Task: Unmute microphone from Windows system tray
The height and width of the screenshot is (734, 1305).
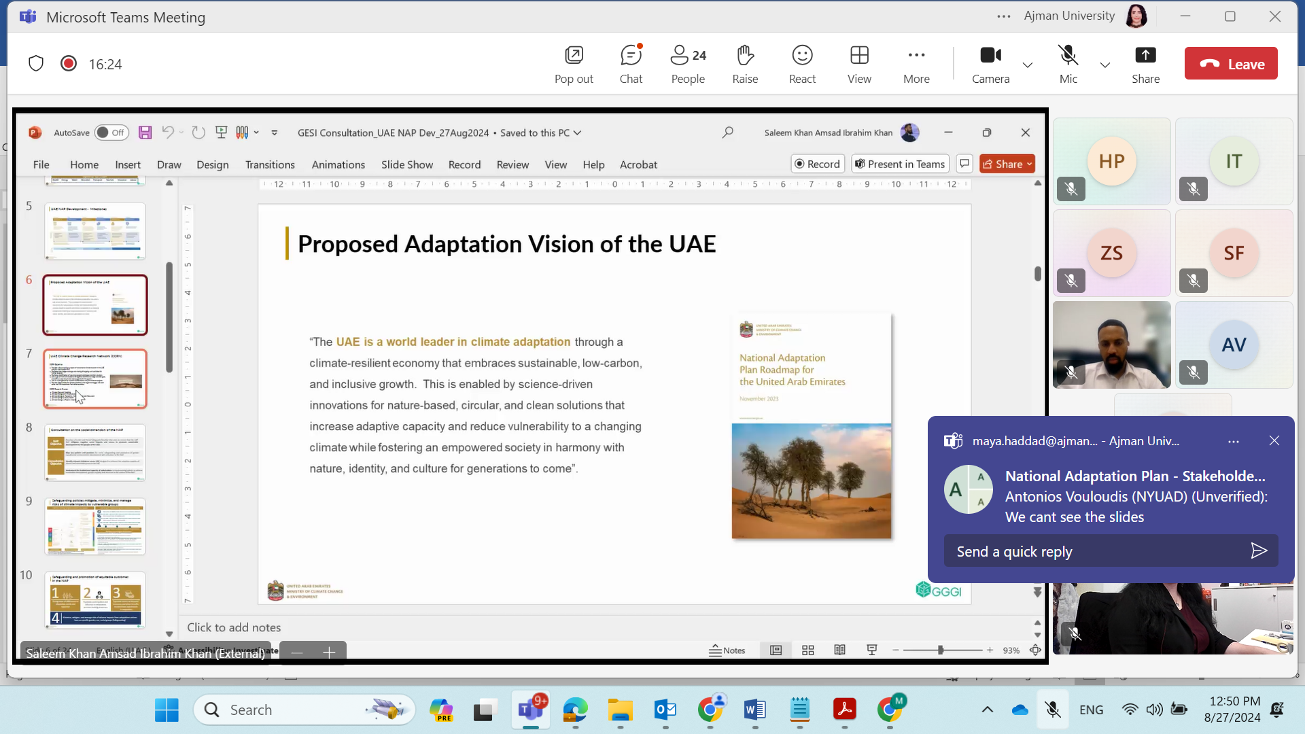Action: pos(1052,710)
